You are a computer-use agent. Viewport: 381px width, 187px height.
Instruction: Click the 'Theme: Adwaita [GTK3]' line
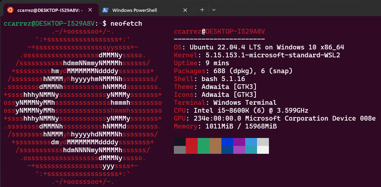click(215, 87)
